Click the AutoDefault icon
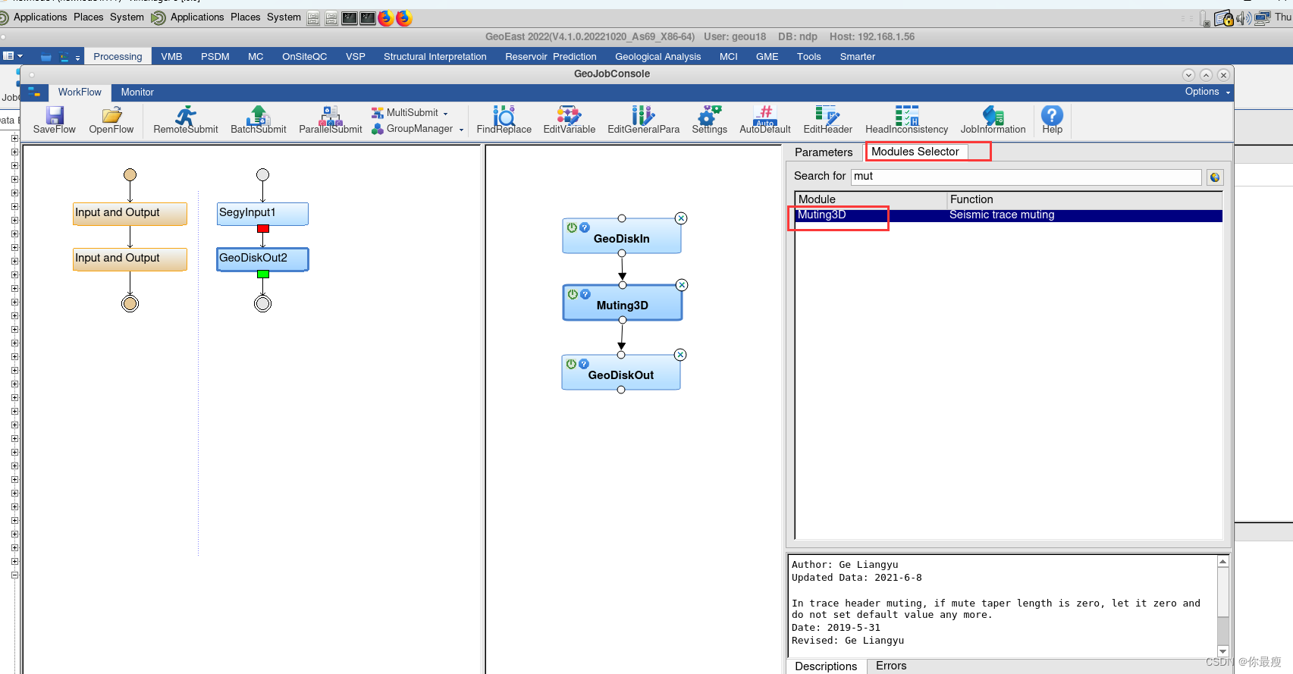Image resolution: width=1293 pixels, height=674 pixels. point(765,115)
